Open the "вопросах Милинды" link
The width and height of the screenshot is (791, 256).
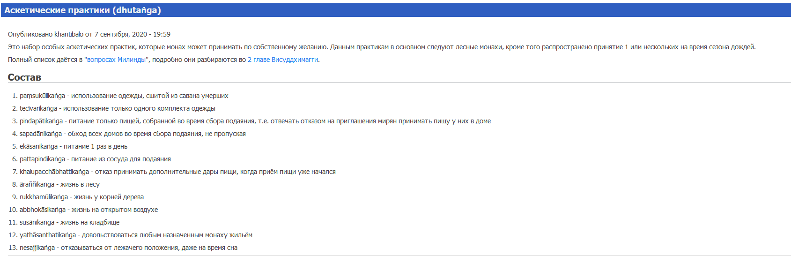(x=116, y=60)
